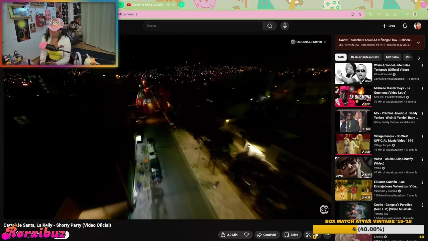Open options for El Santo Cachón video
This screenshot has width=428, height=241.
pyautogui.click(x=423, y=182)
